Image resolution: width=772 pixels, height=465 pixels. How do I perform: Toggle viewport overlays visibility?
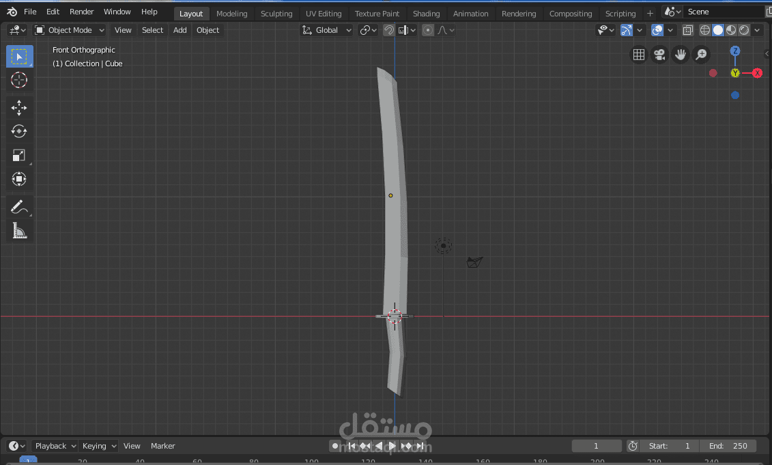coord(656,30)
